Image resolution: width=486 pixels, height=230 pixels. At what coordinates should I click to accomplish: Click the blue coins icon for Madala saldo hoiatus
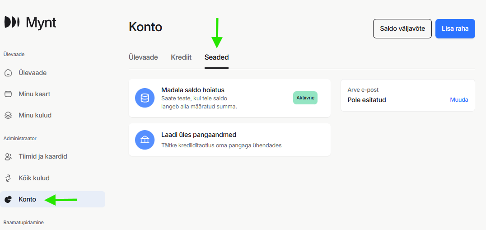[145, 98]
